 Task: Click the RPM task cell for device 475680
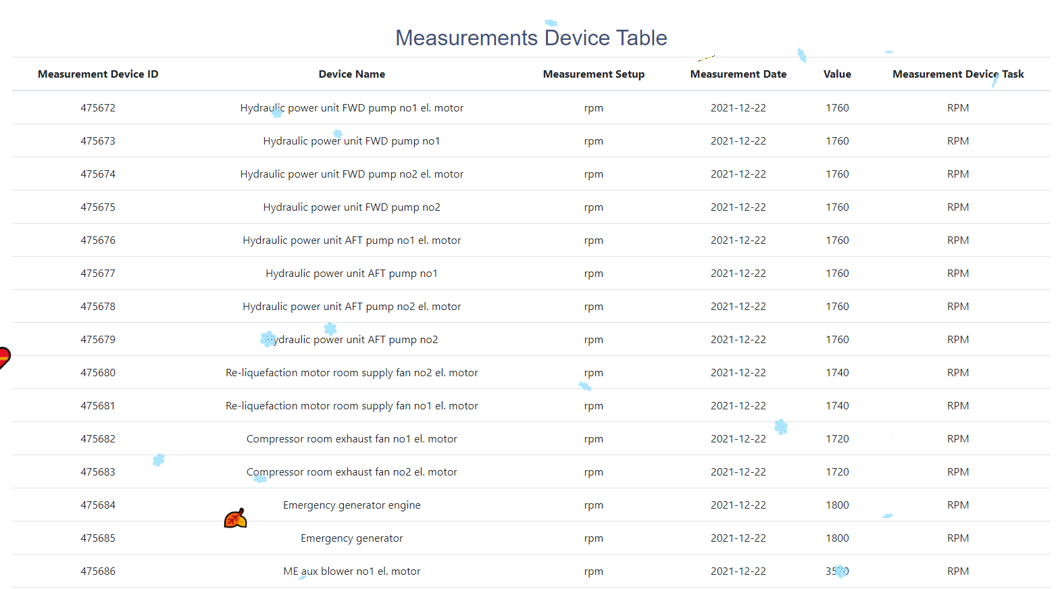click(957, 373)
